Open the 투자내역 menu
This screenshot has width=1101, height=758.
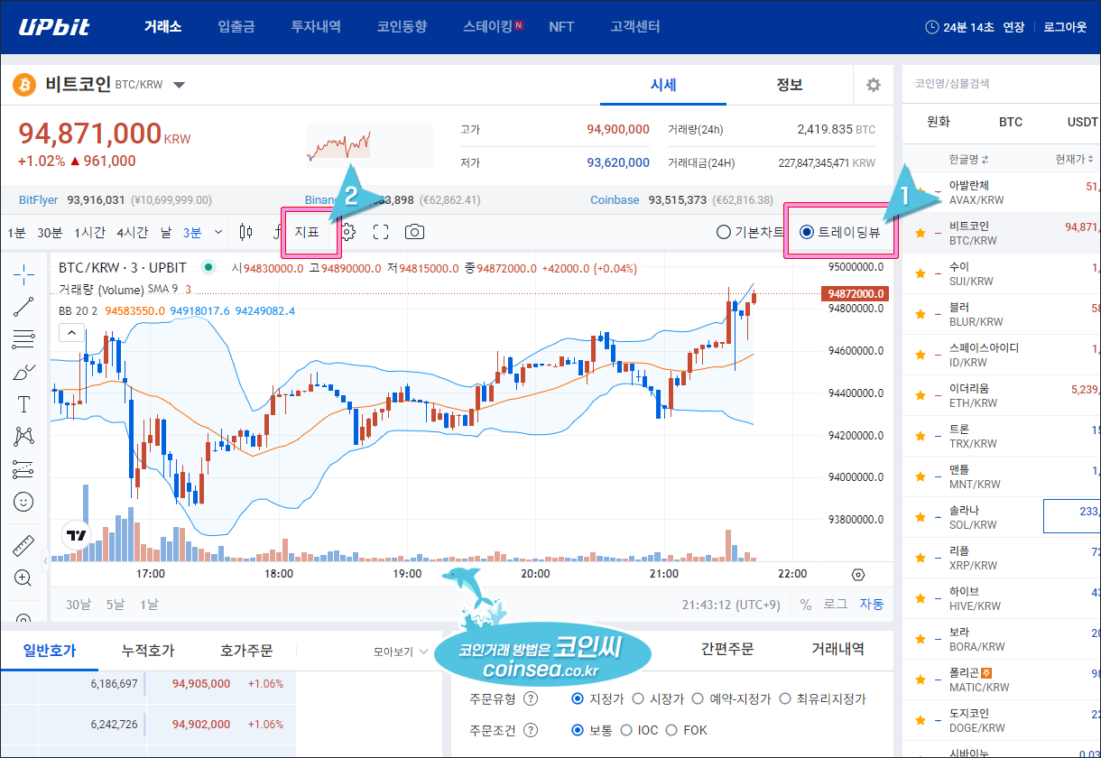(316, 26)
